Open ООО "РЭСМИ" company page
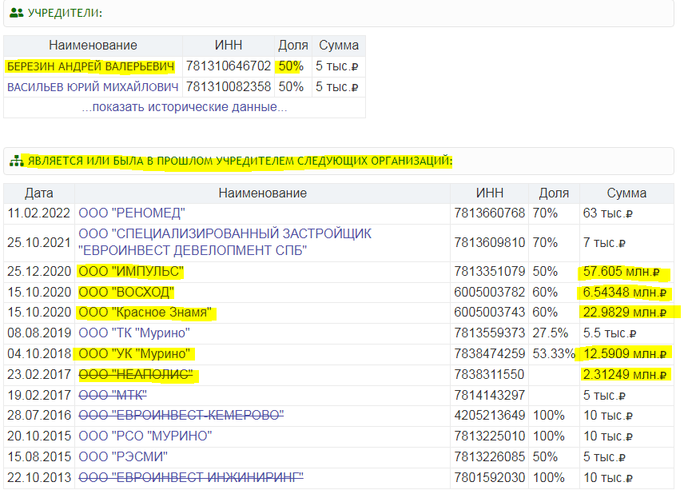The width and height of the screenshot is (688, 494). click(123, 456)
